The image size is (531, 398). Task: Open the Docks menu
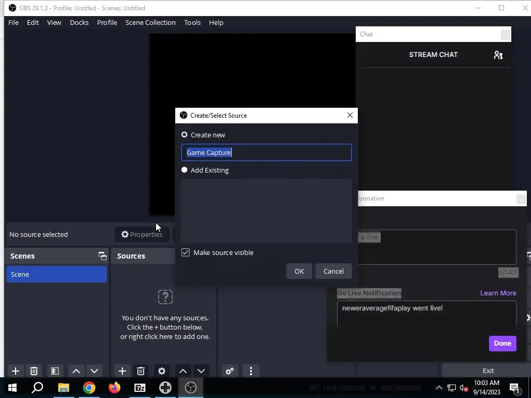coord(79,22)
